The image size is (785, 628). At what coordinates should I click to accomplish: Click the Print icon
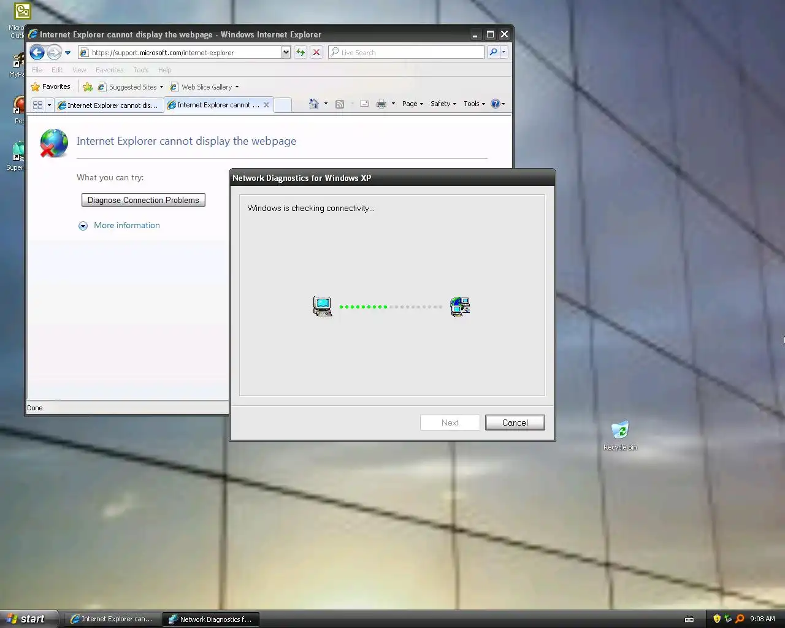tap(381, 104)
